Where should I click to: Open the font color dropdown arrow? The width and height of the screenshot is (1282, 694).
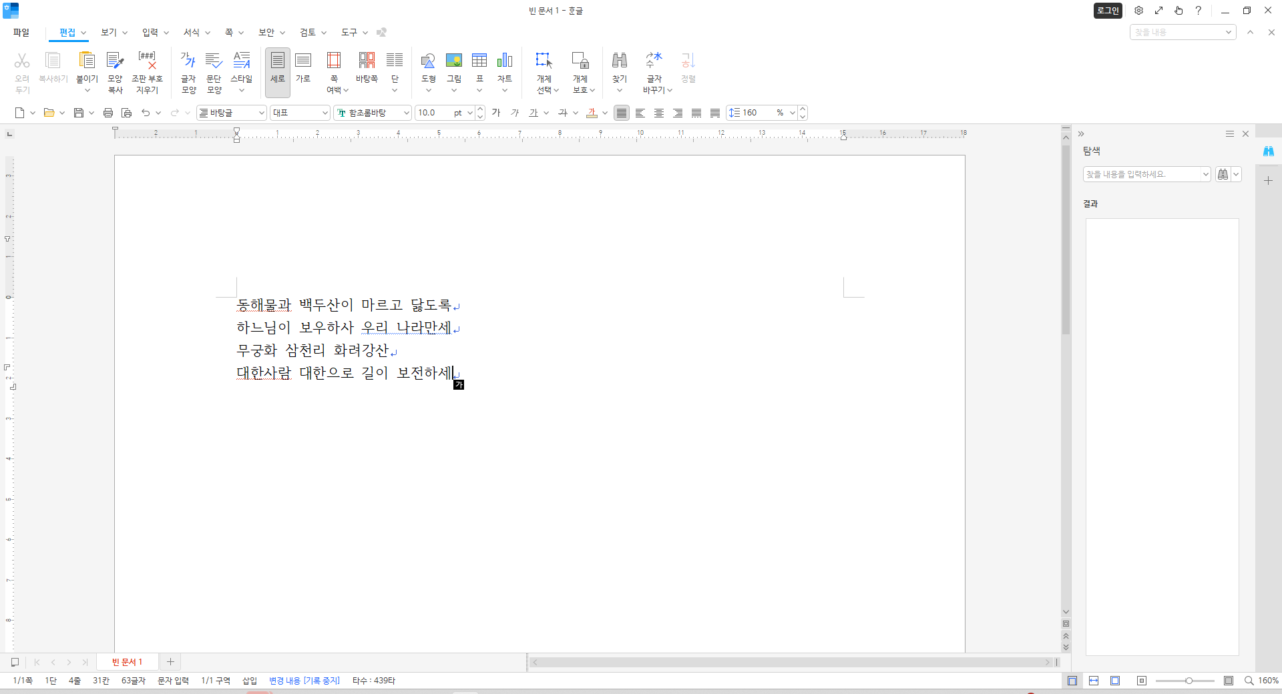coord(605,113)
